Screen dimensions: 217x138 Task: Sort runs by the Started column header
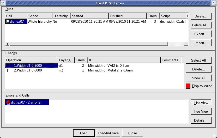click(89, 16)
